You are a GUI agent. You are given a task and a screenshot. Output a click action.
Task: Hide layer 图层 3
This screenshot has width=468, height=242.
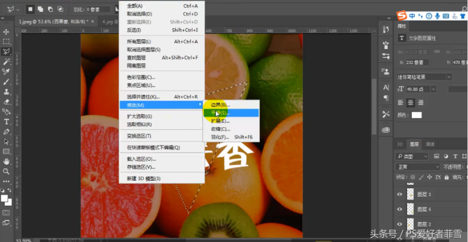click(400, 194)
